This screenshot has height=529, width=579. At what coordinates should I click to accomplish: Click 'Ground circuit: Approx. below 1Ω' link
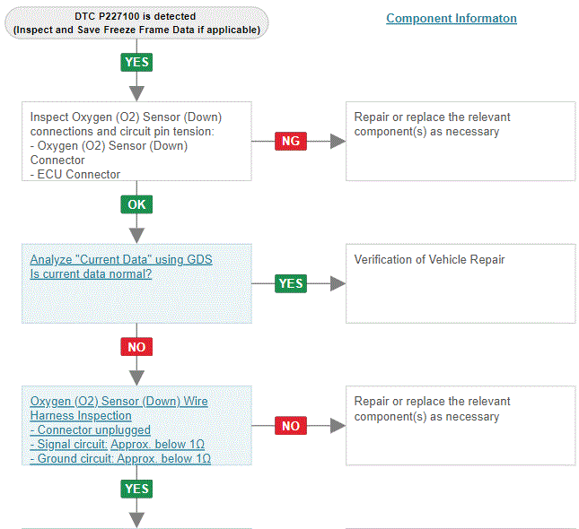[120, 458]
